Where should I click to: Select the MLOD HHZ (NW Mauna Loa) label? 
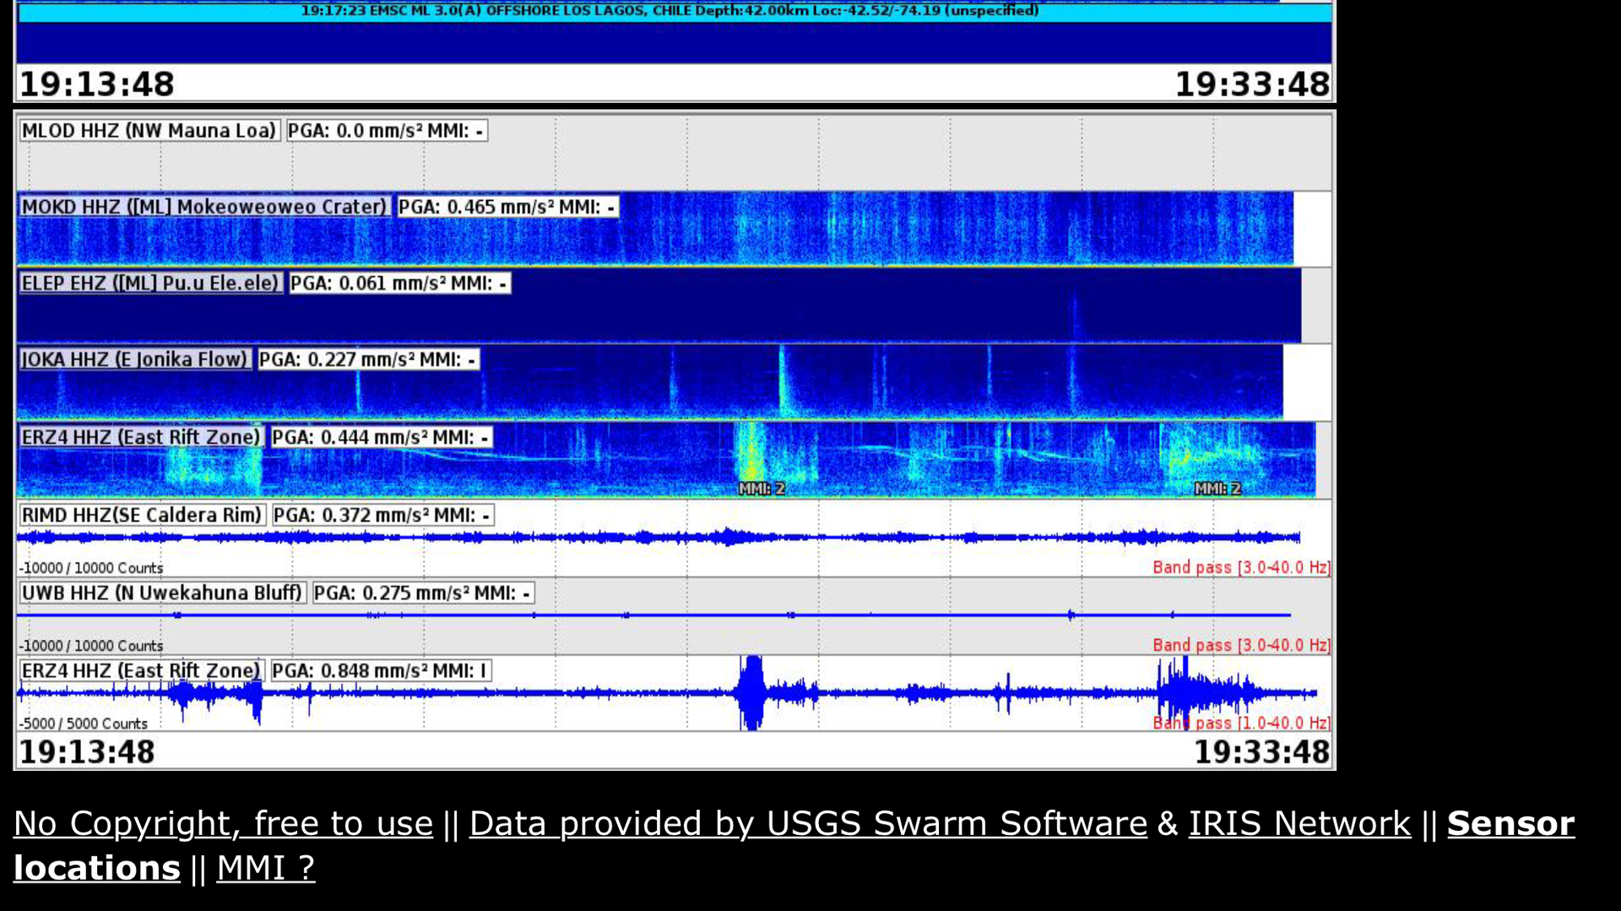pyautogui.click(x=149, y=131)
